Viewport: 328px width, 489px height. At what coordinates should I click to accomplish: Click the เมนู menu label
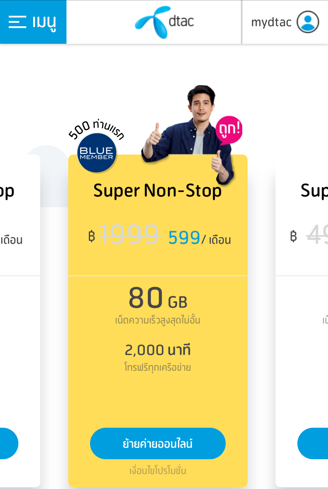[x=44, y=22]
